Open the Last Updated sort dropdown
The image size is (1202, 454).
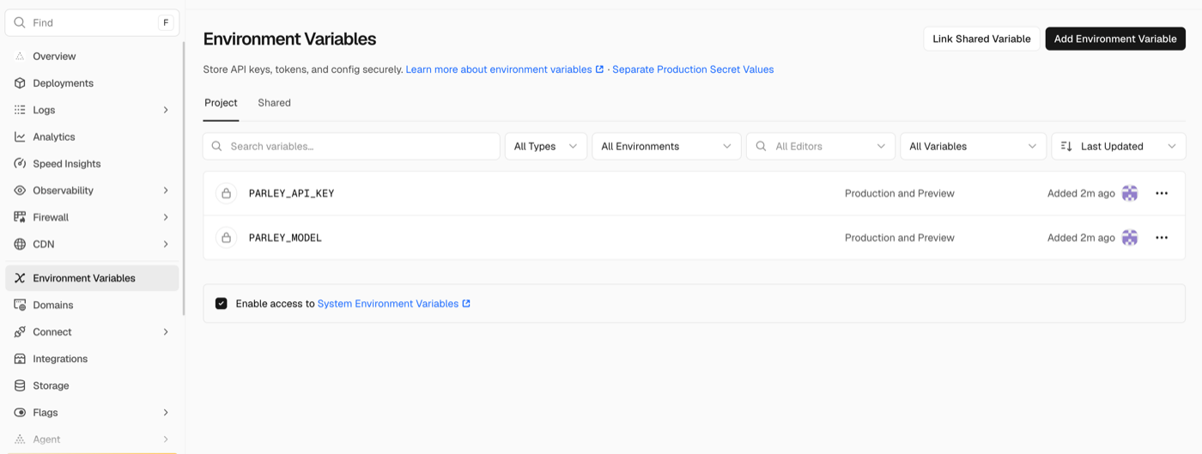point(1119,147)
